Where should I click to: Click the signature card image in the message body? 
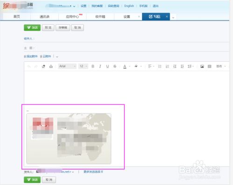click(x=69, y=139)
